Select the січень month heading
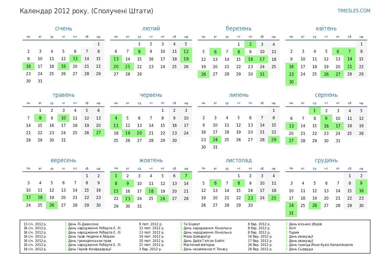 [63, 29]
